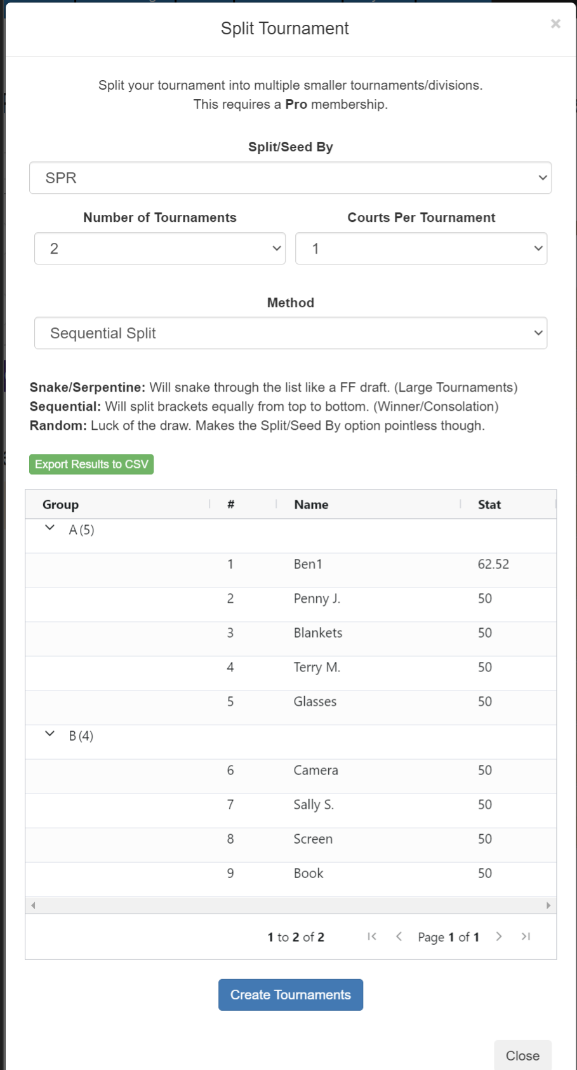Select the Ben1 row in grid
Viewport: 577px width, 1070px height.
point(308,565)
